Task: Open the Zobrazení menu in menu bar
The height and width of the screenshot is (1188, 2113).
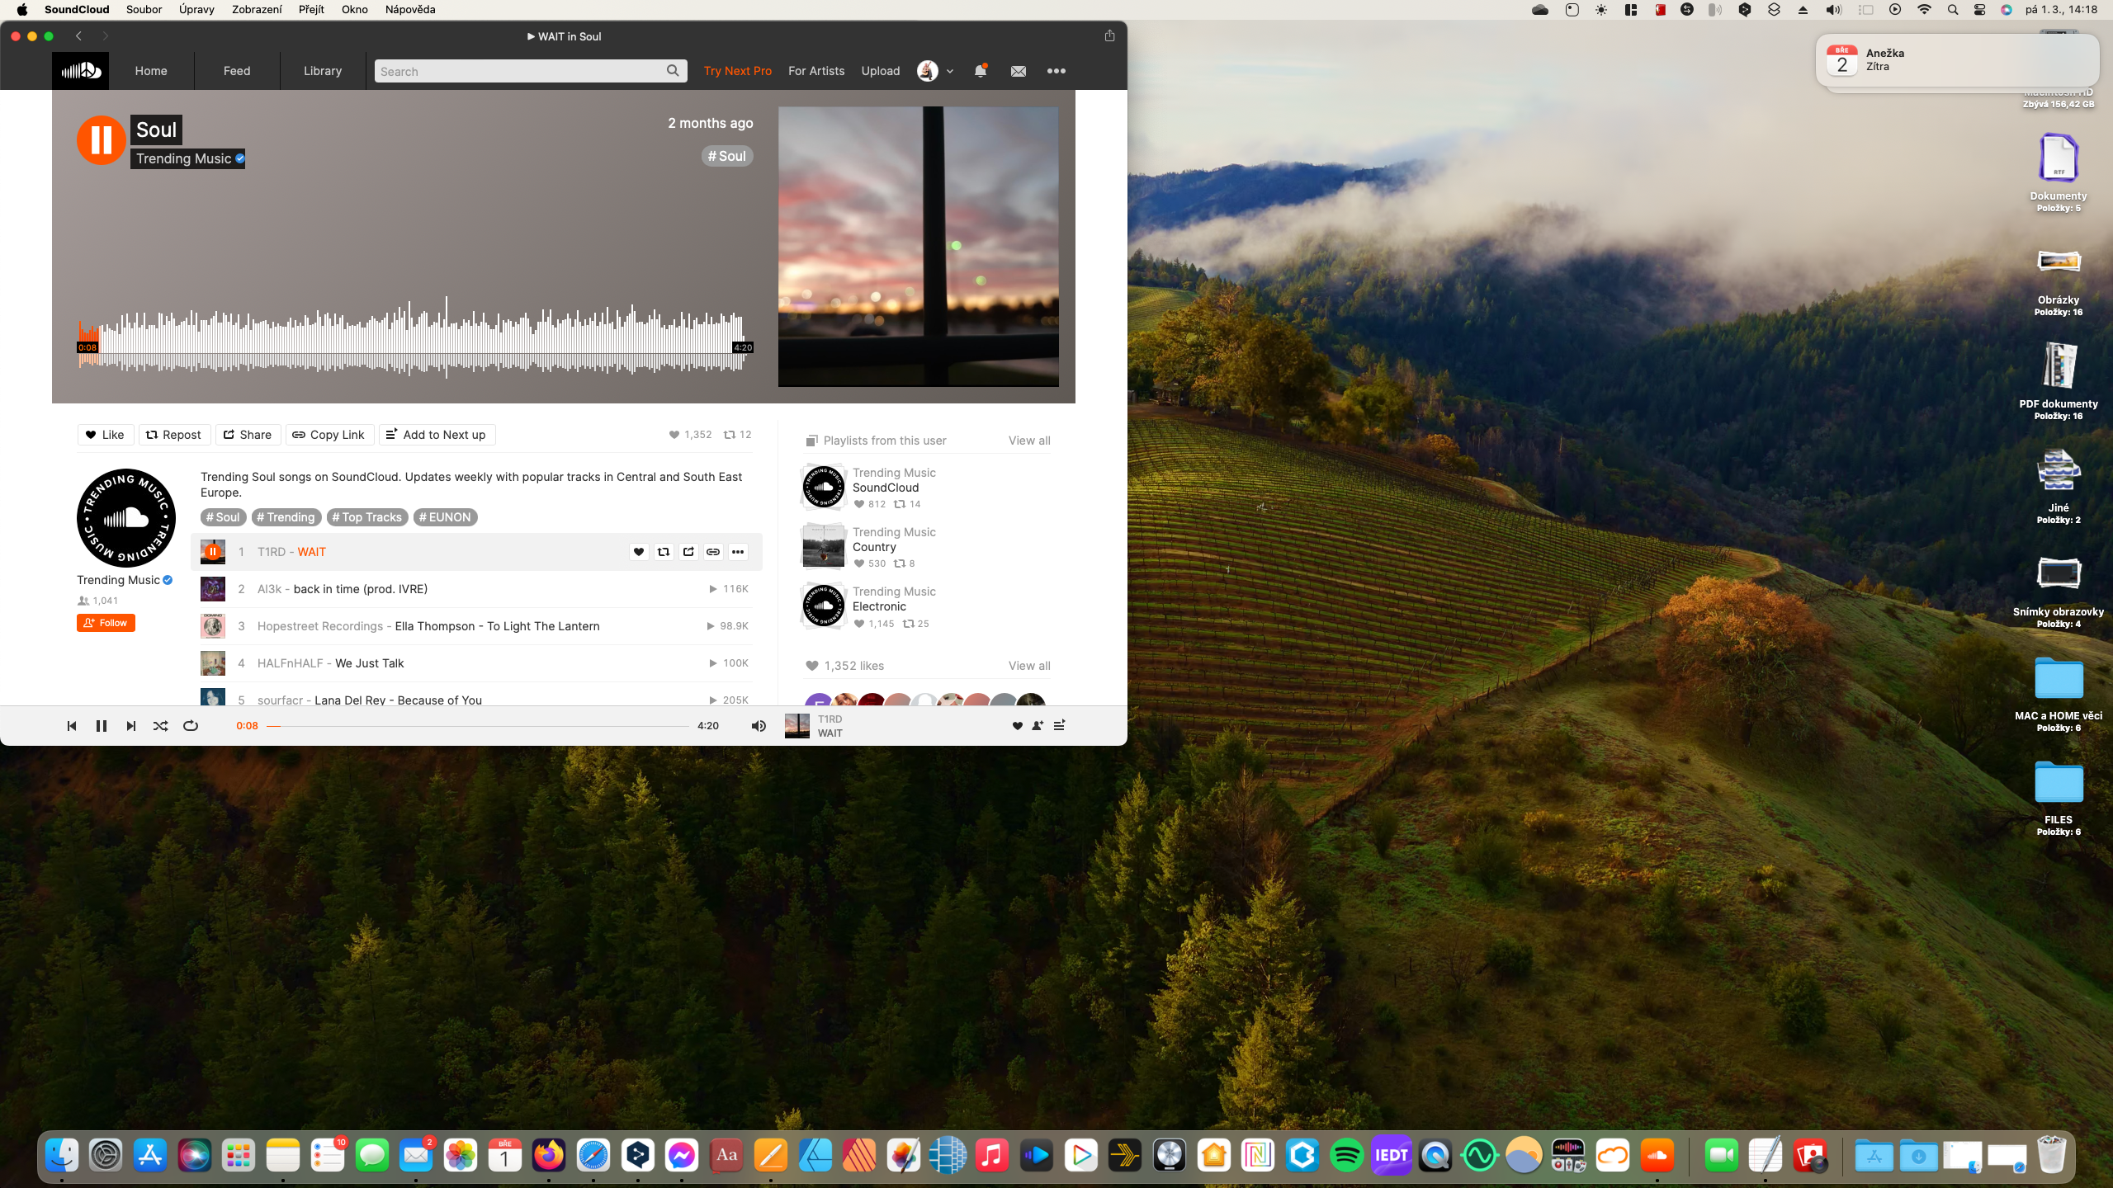Action: (x=257, y=9)
